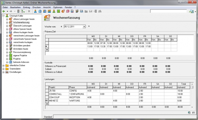Screen dimensions: 198x120
Task: Select Aktivitäten pendent in the tree
Action: (22, 45)
